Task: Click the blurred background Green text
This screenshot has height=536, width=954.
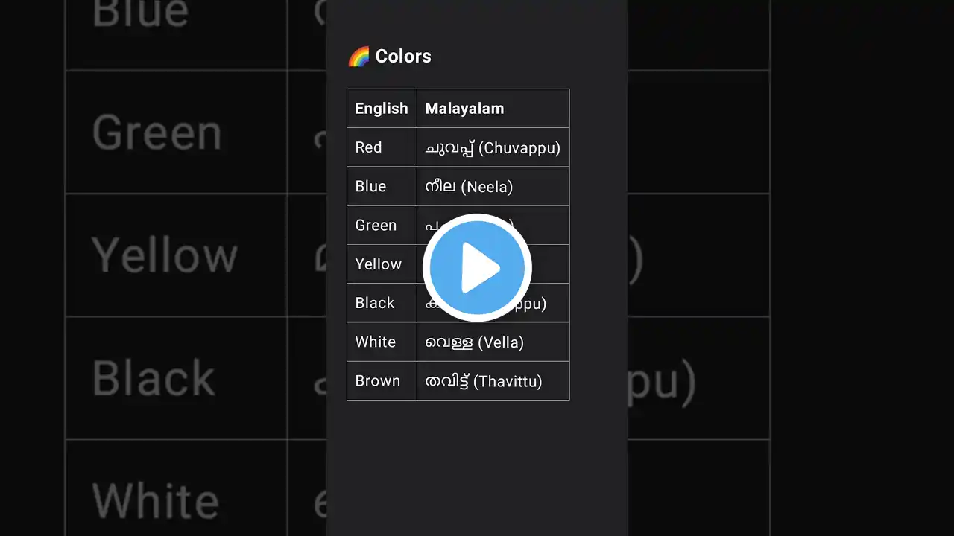Action: click(x=157, y=133)
